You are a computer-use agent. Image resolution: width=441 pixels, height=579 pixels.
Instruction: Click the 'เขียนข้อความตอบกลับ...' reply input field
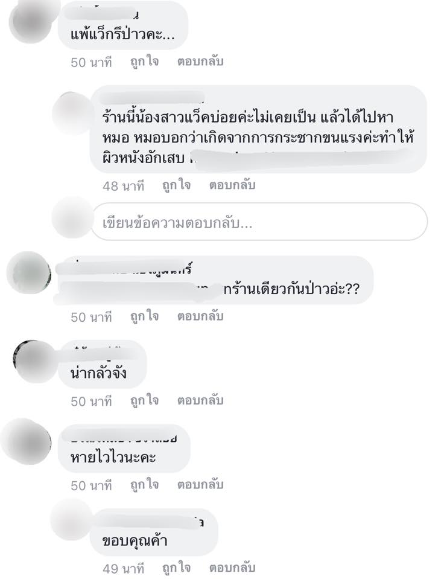pyautogui.click(x=259, y=222)
